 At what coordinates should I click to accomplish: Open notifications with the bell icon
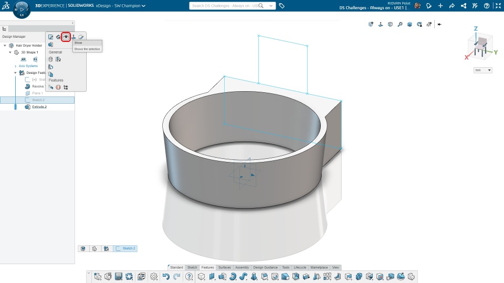click(x=429, y=6)
